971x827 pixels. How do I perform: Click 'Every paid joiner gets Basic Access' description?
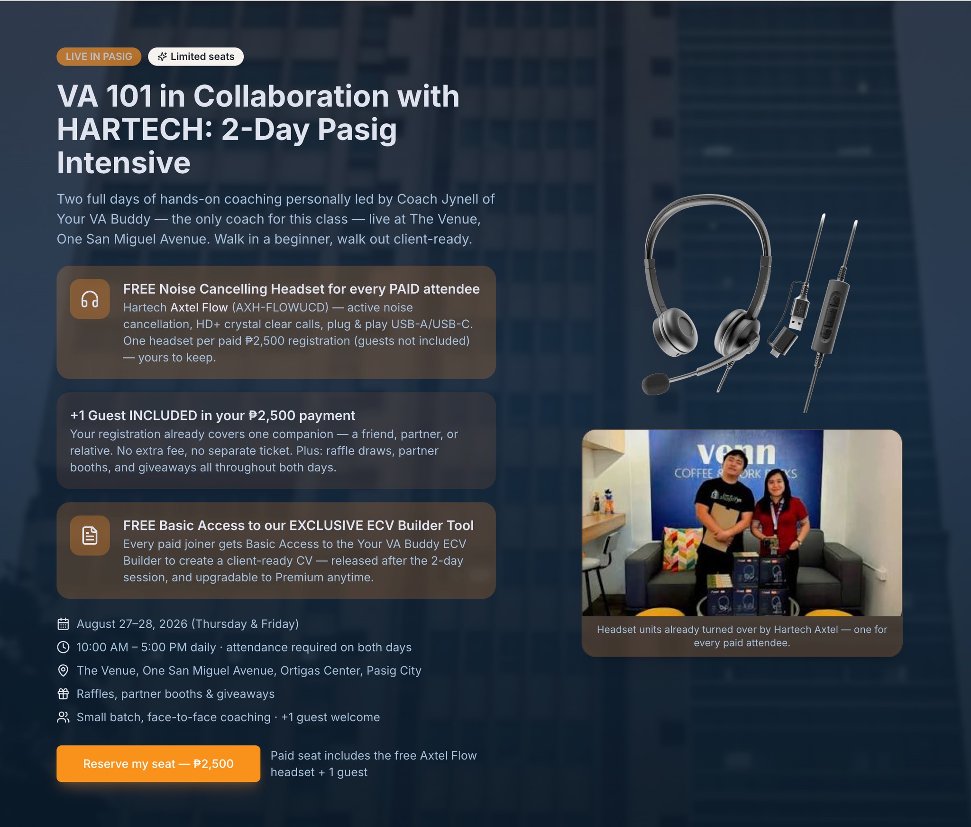coord(295,560)
